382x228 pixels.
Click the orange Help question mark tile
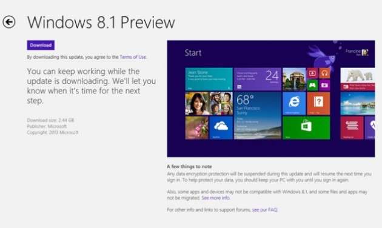[318, 104]
